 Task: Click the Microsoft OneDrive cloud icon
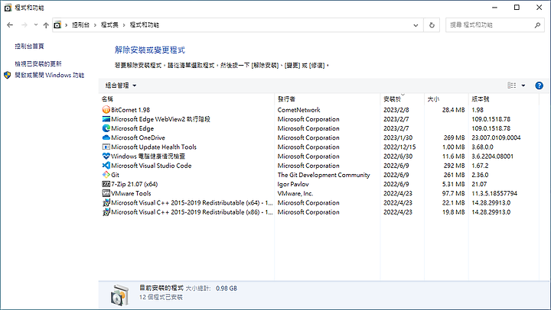pos(106,137)
